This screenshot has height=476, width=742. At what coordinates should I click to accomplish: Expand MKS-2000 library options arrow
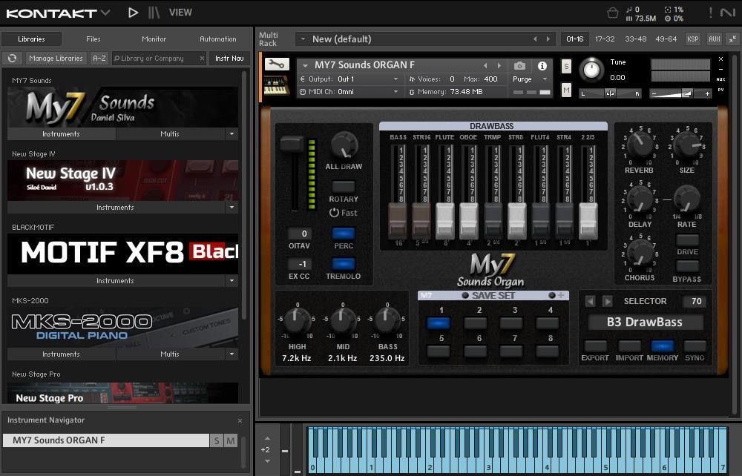click(x=232, y=354)
